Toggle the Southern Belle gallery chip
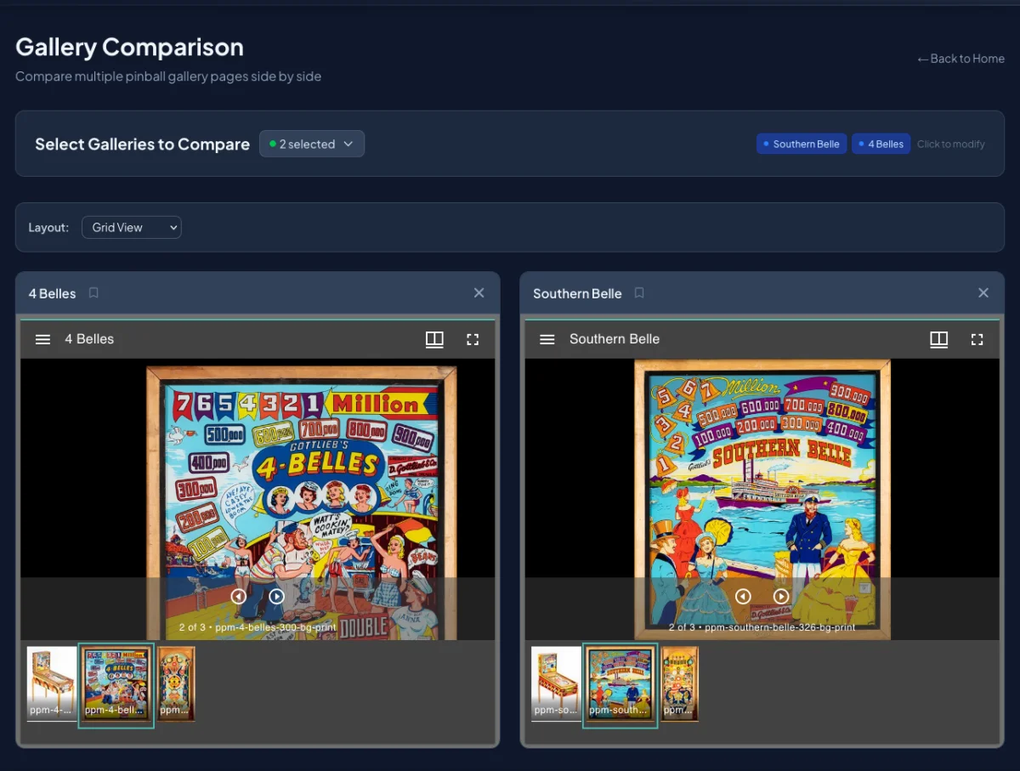This screenshot has width=1020, height=771. point(801,144)
